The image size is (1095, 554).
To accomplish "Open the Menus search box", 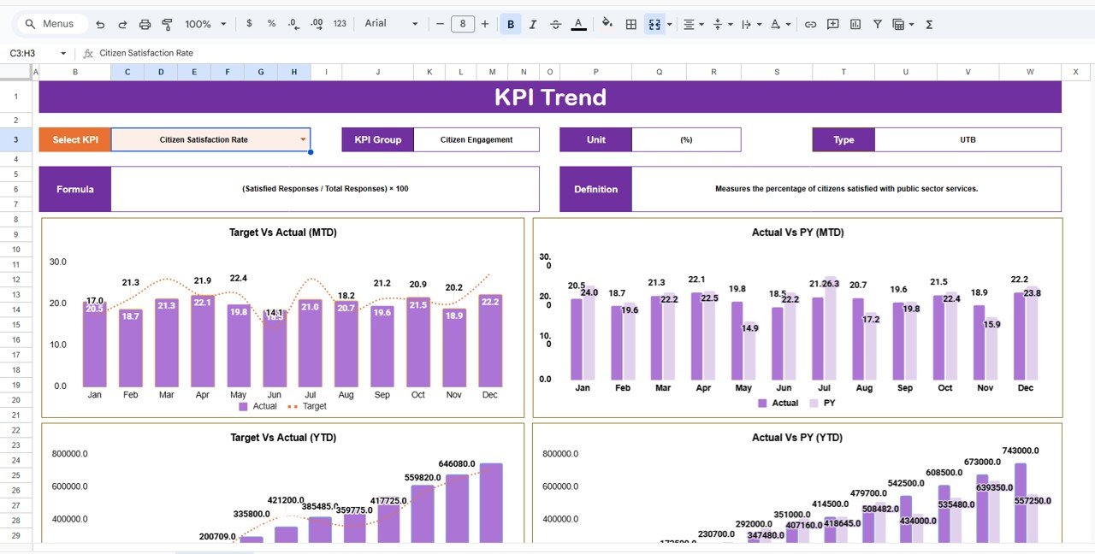I will pos(51,24).
